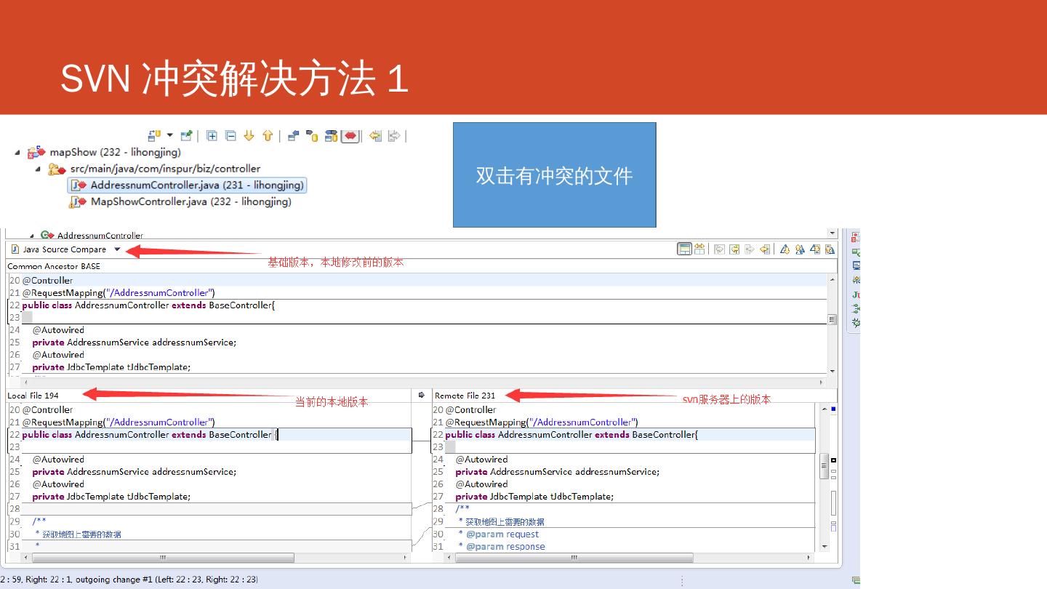Go to next difference with down arrow

pos(249,136)
